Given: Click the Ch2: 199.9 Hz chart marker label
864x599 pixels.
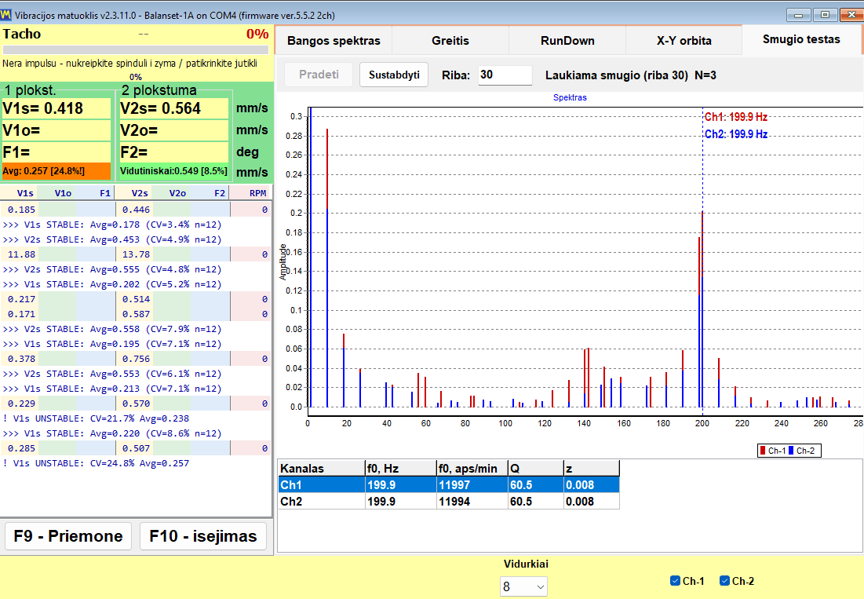Looking at the screenshot, I should (x=735, y=134).
